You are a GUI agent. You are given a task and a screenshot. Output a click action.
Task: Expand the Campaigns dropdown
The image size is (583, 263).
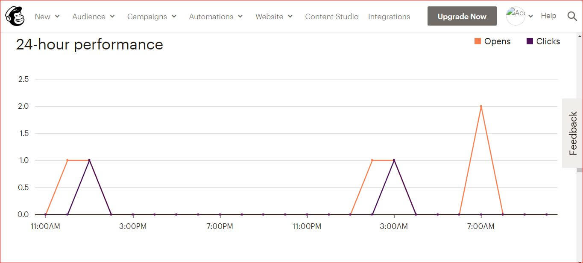[152, 17]
